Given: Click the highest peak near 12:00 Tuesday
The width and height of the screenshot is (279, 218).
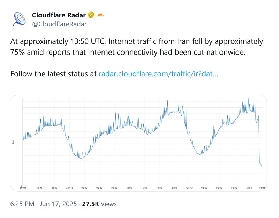Looking at the screenshot, I should point(249,99).
